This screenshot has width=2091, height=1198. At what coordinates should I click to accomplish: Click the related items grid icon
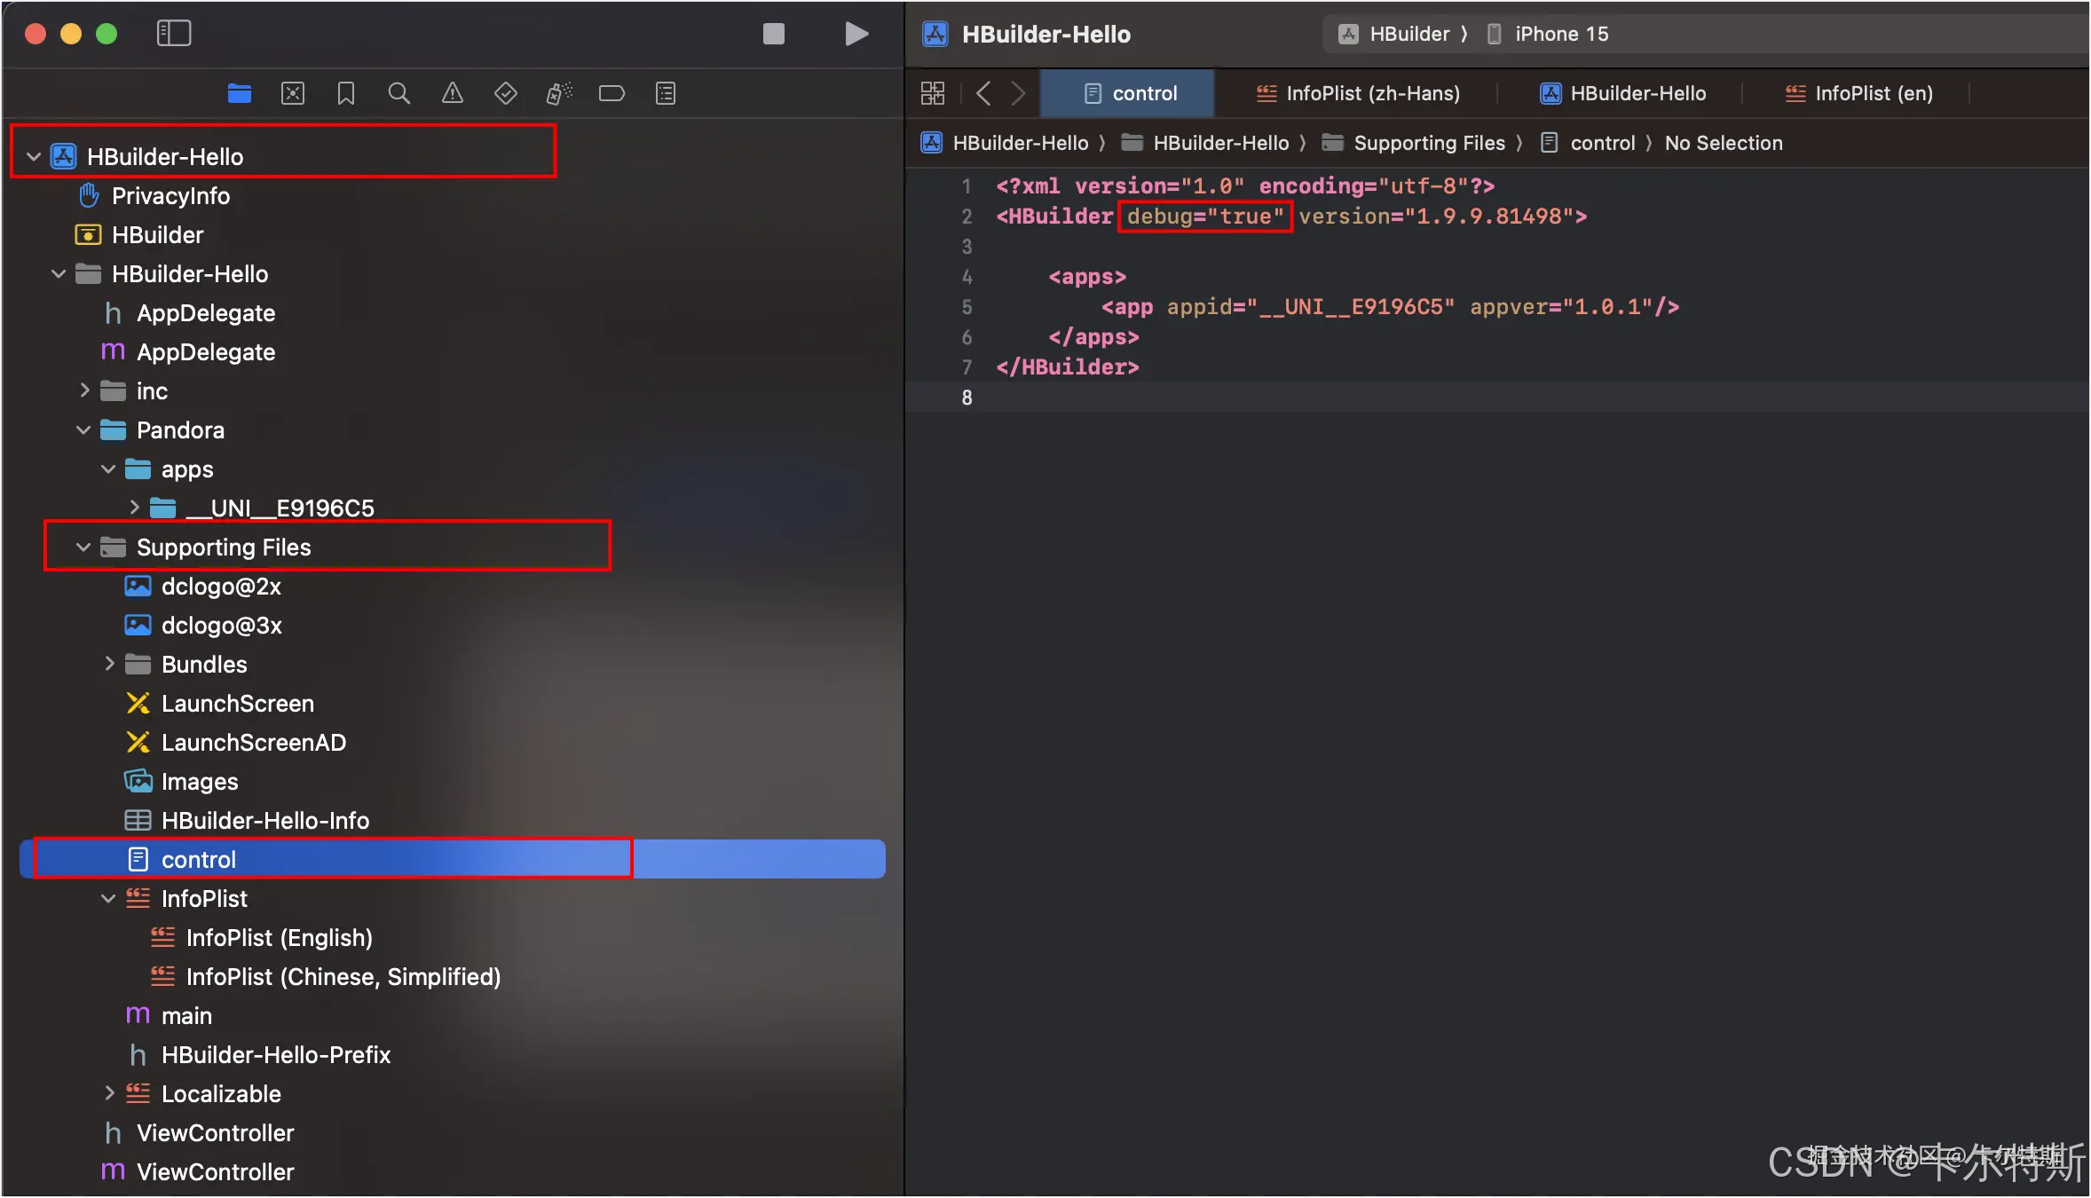[933, 93]
